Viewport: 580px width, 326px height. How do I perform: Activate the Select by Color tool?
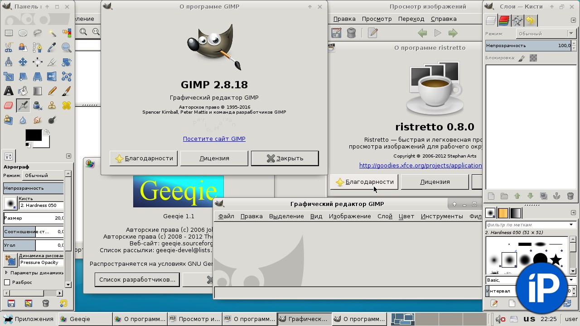[66, 33]
